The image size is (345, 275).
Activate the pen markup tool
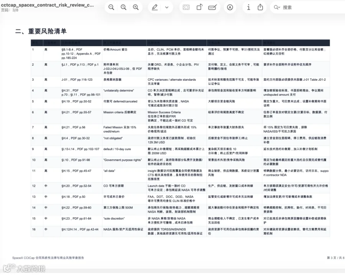tap(155, 7)
